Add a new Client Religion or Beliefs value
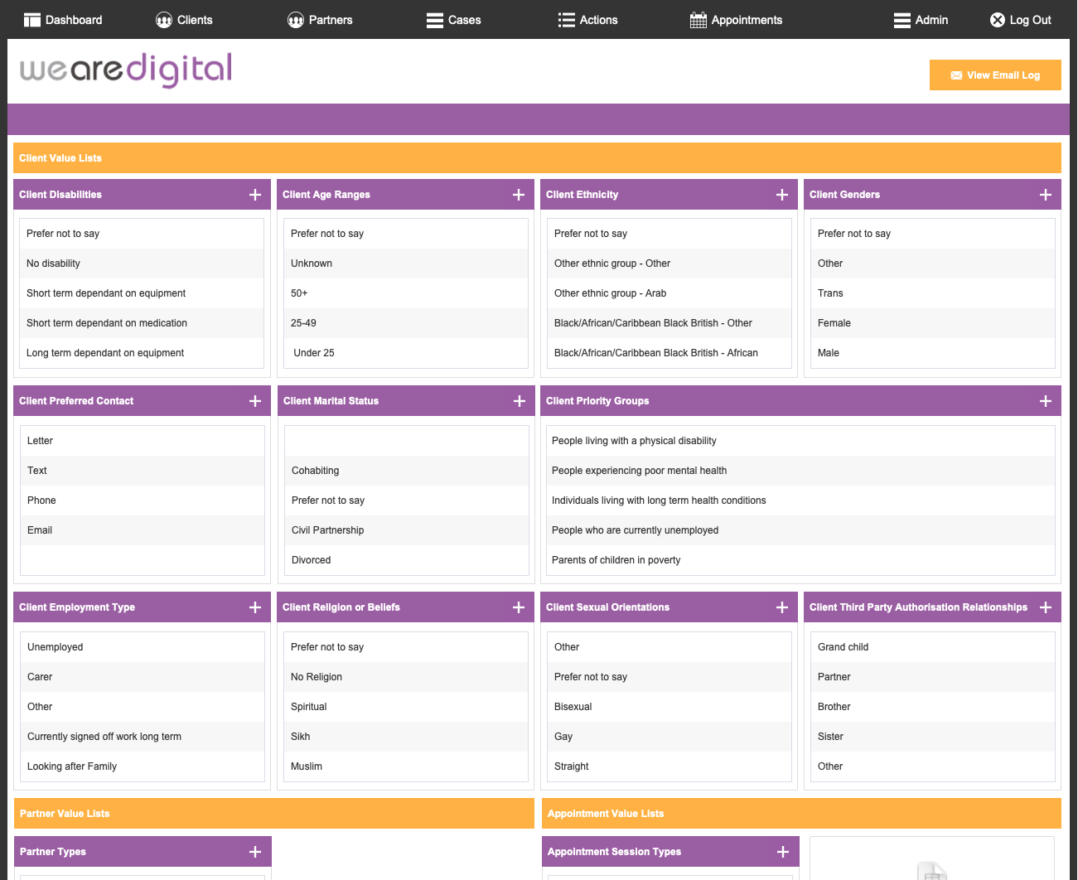The height and width of the screenshot is (880, 1078). (x=519, y=607)
